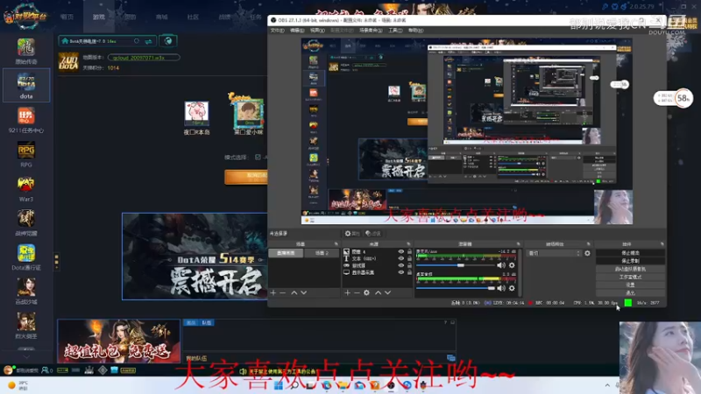Move source up in Sources panel
Screen dimensions: 701x394
(x=378, y=292)
